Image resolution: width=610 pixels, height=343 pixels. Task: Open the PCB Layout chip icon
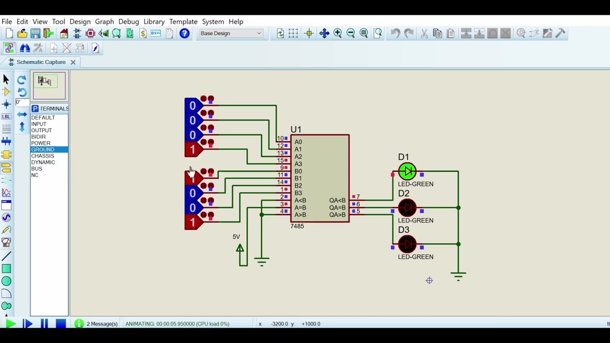tap(90, 33)
